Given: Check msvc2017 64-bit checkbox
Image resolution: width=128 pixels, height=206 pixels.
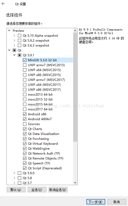Looking at the screenshot, I should [25, 109].
